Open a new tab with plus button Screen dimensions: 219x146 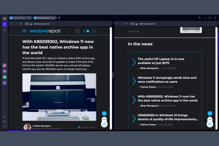(x=59, y=18)
